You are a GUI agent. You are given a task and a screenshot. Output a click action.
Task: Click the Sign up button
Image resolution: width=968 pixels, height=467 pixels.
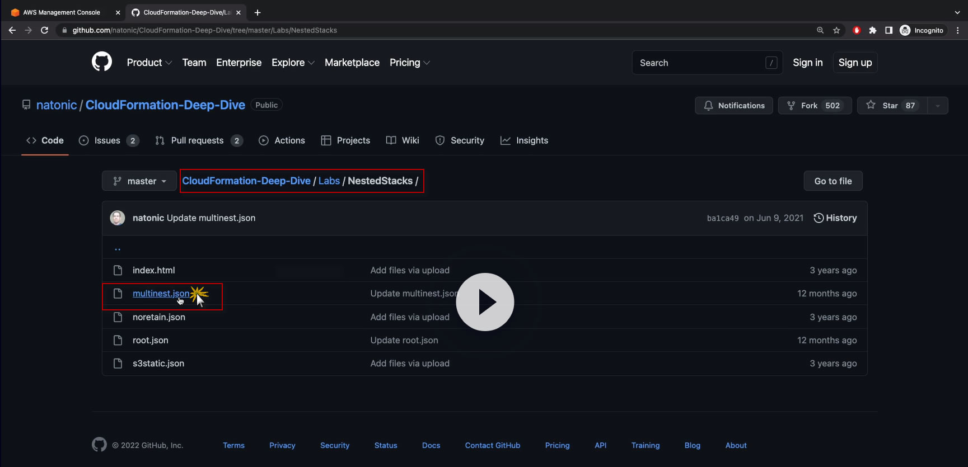tap(855, 63)
